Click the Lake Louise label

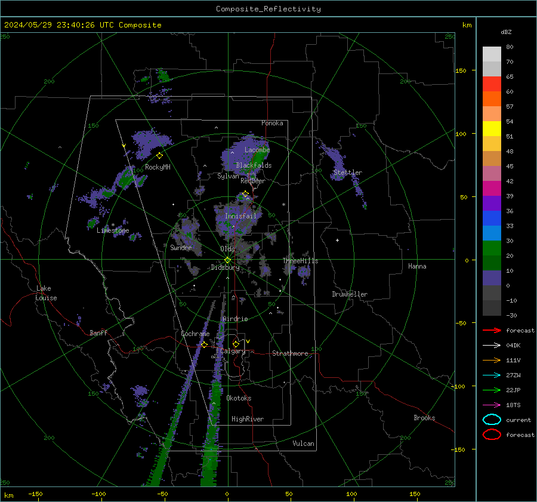pyautogui.click(x=46, y=293)
